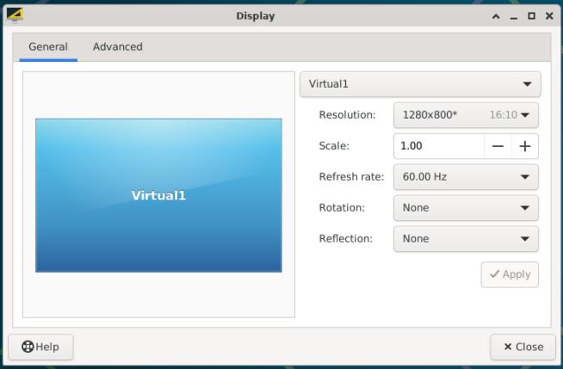The height and width of the screenshot is (369, 563).
Task: Click the Refresh rate: label
Action: click(x=351, y=177)
